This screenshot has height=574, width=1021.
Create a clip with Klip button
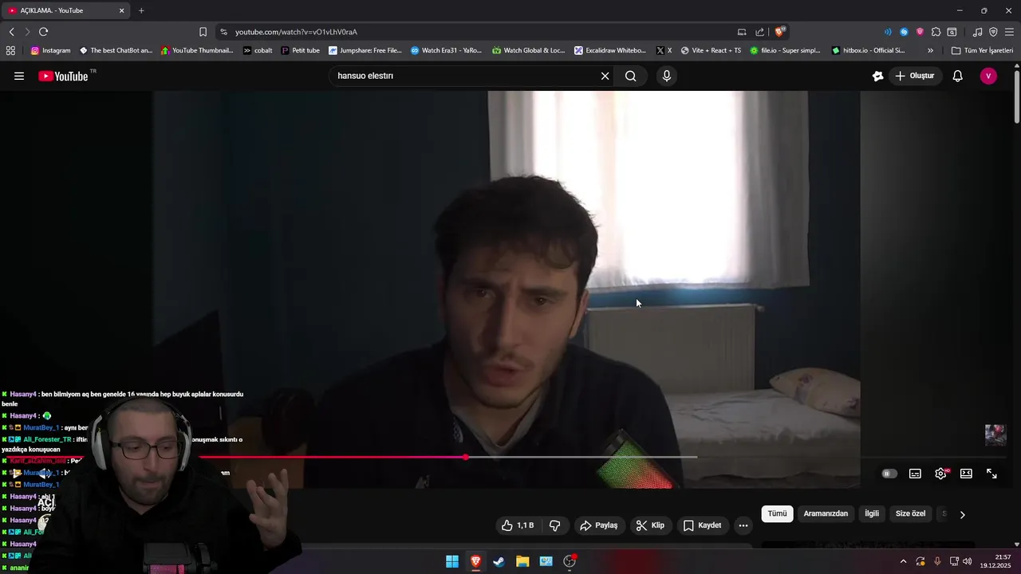650,525
